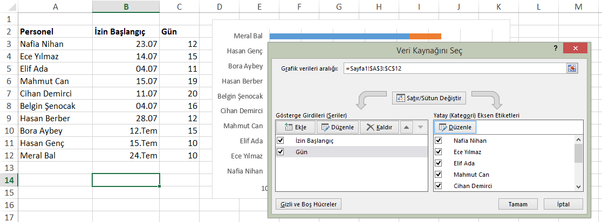
Task: Open Gizli ve Boş Hücreler settings
Action: (309, 204)
